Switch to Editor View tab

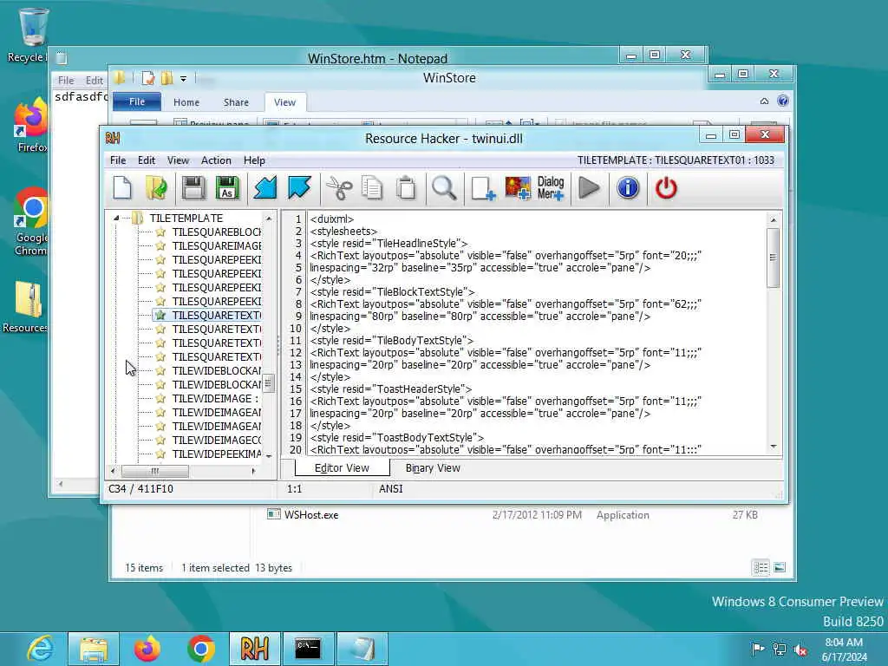point(342,467)
